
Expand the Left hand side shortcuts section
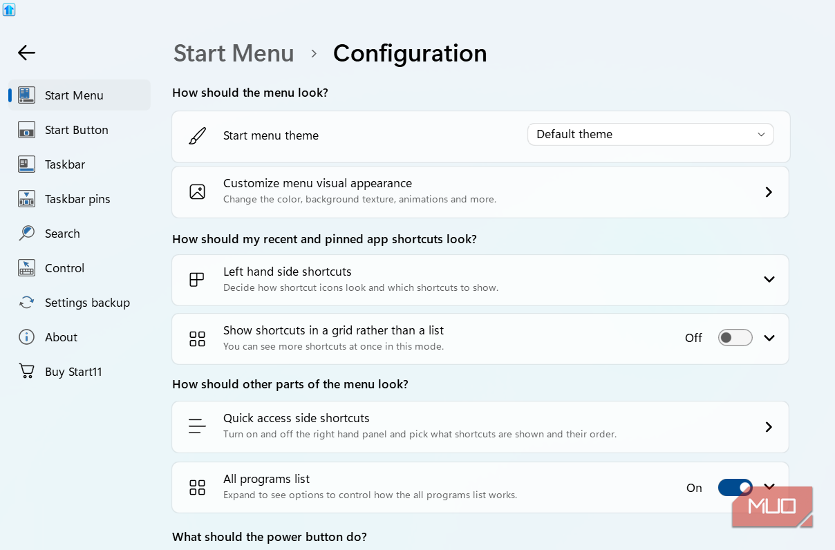pyautogui.click(x=769, y=280)
